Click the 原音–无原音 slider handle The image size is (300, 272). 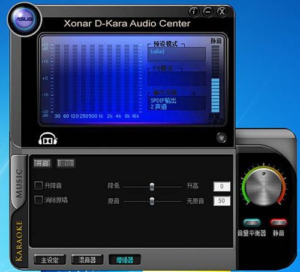(x=152, y=201)
